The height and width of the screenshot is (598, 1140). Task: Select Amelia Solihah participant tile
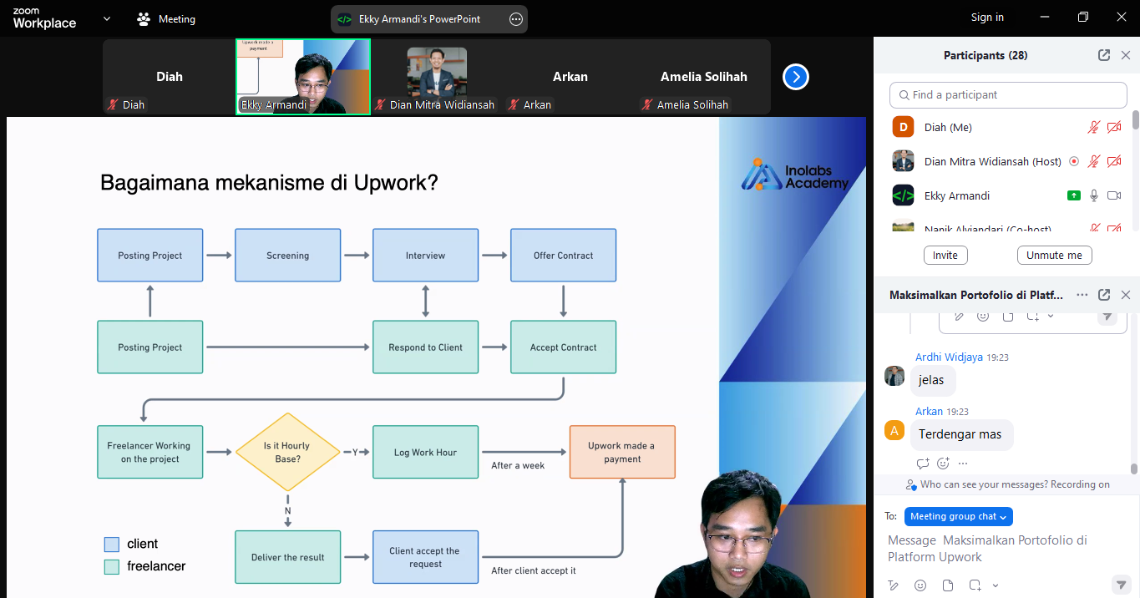click(704, 77)
